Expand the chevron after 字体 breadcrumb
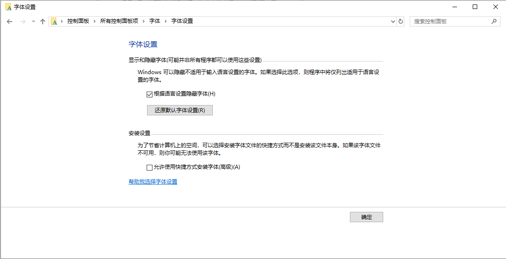The image size is (506, 259). (x=166, y=21)
